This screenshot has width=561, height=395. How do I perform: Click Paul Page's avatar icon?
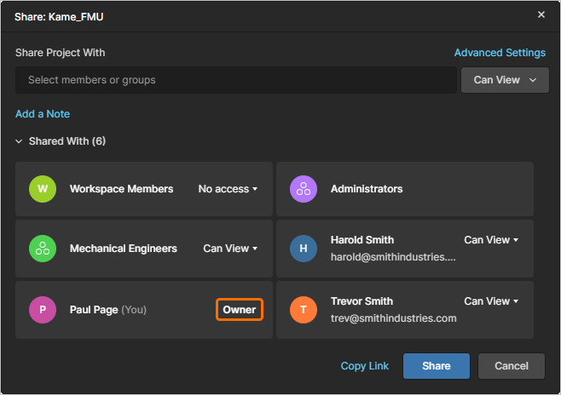[43, 310]
